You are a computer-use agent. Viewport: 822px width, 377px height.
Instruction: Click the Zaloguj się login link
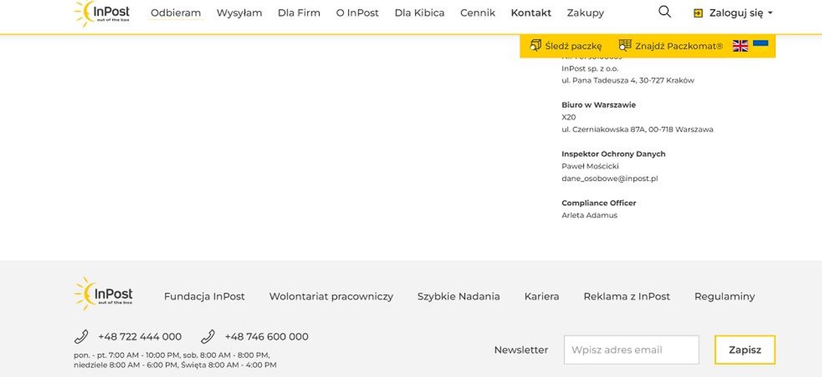736,13
